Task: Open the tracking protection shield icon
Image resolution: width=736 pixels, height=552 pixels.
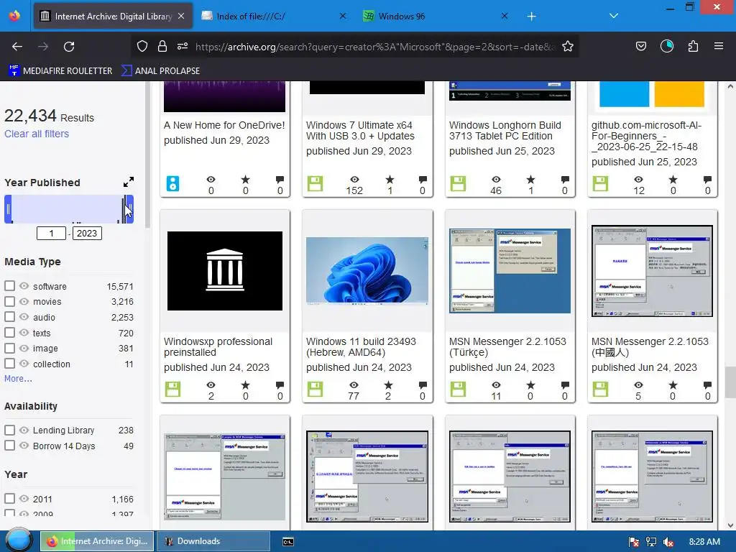Action: pyautogui.click(x=142, y=47)
